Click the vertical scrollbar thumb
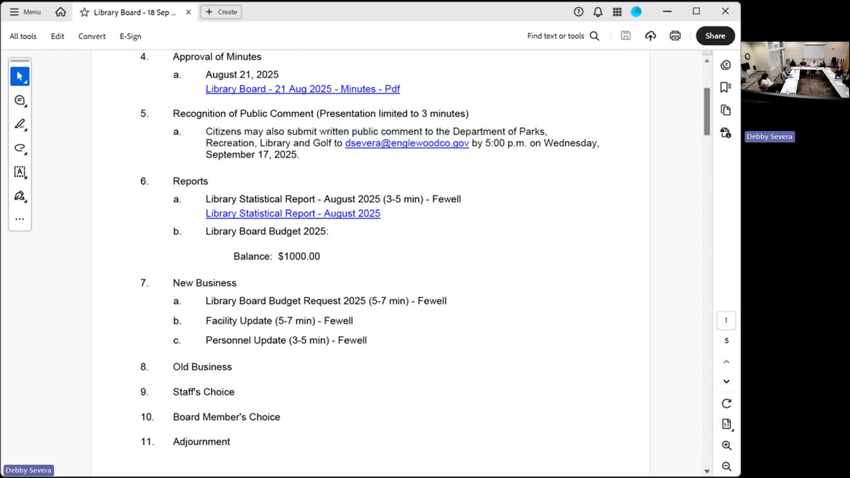Viewport: 850px width, 478px height. tap(707, 111)
